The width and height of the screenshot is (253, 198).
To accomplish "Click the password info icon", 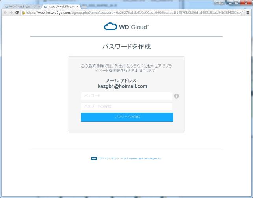I will tap(177, 96).
